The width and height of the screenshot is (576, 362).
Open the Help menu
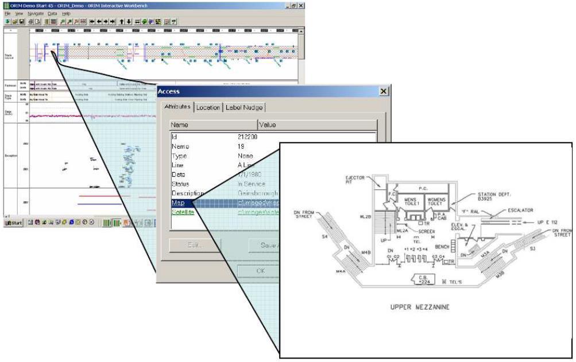coord(66,14)
